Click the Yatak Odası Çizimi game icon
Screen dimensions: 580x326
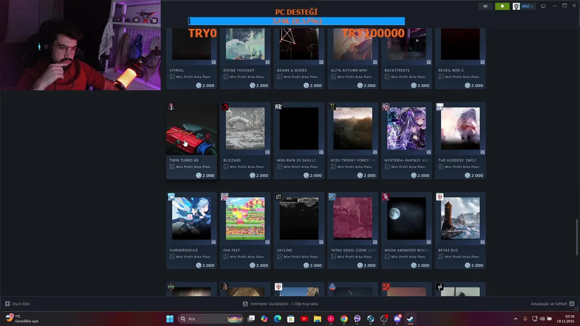tap(332, 197)
